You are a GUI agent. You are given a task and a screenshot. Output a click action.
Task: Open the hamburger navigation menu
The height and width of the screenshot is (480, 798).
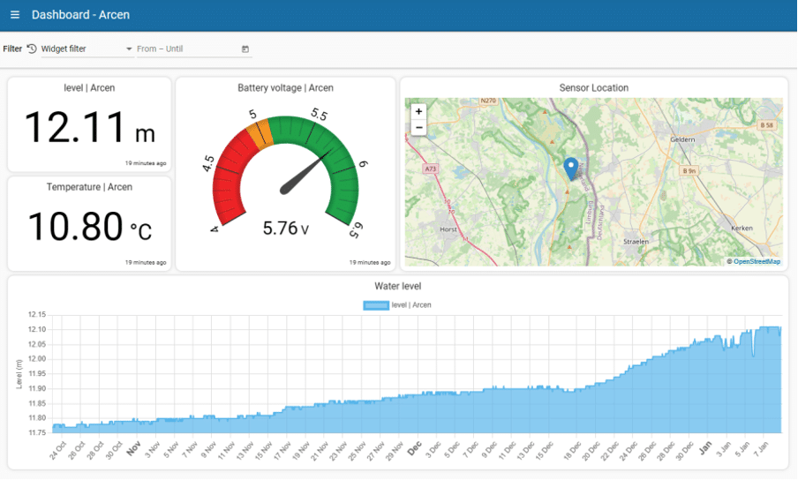tap(15, 15)
